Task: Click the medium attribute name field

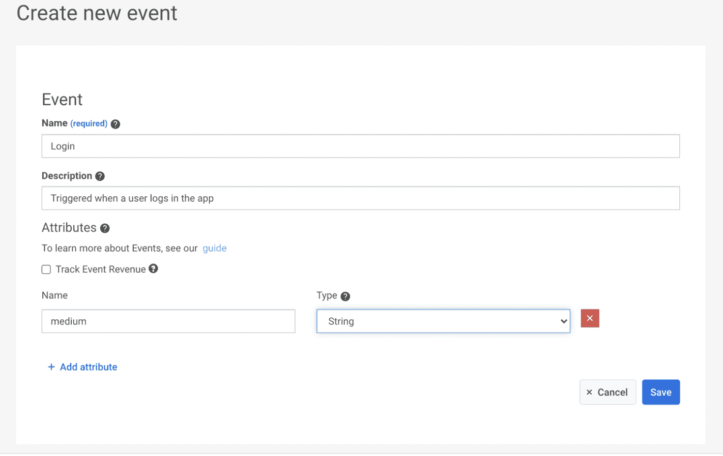Action: click(168, 321)
